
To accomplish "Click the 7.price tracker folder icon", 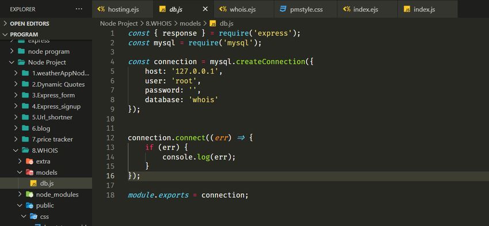I will (x=25, y=139).
